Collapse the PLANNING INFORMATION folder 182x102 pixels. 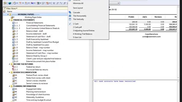[9, 86]
